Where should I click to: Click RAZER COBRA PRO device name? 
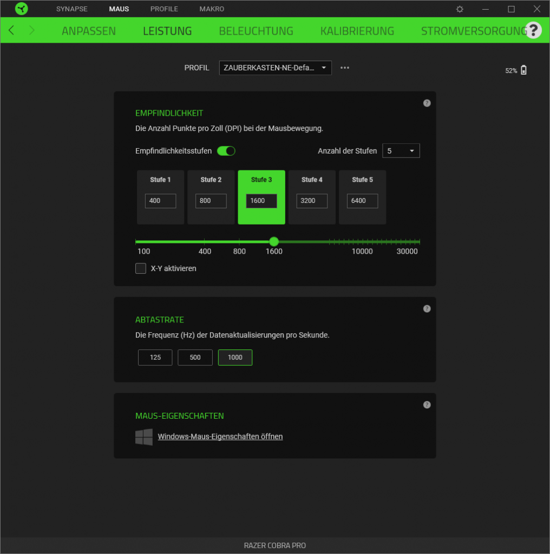(274, 545)
